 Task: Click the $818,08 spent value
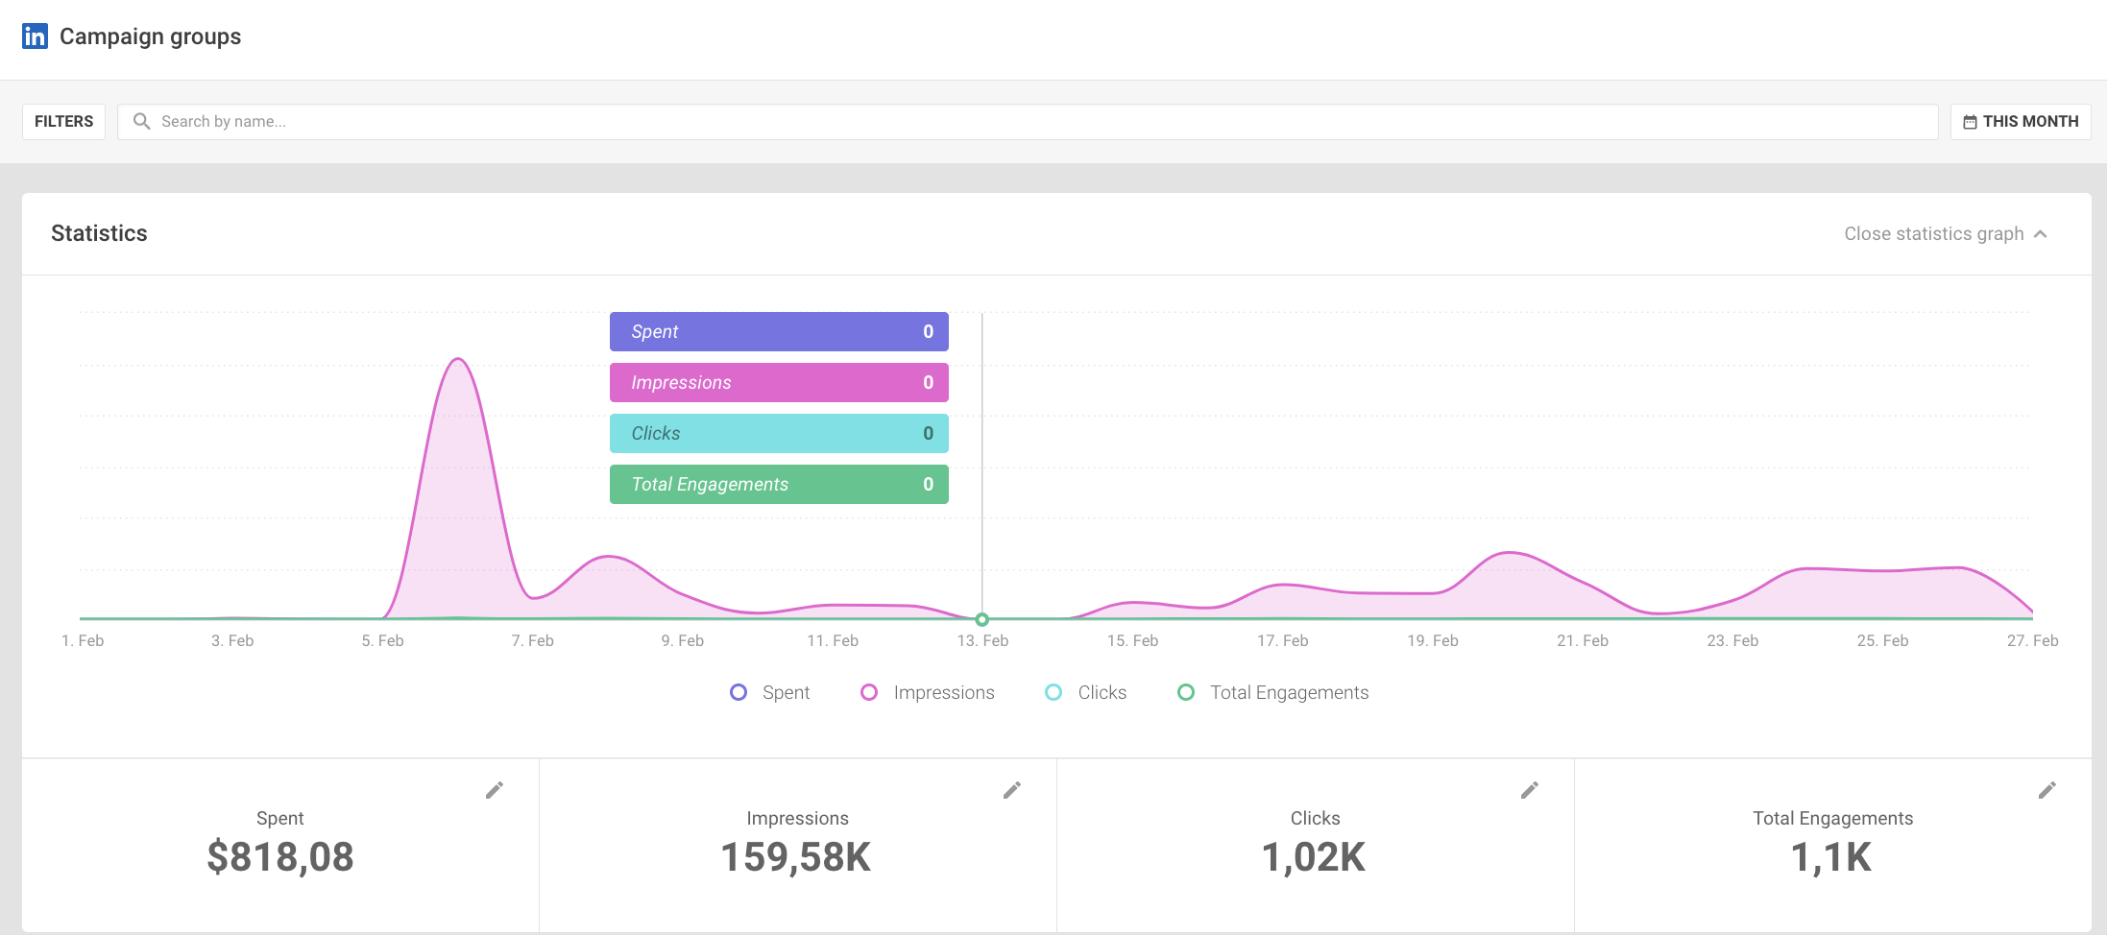280,856
